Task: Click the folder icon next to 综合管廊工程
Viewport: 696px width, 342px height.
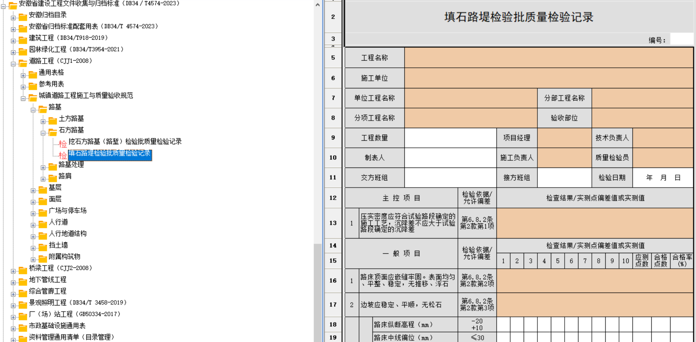Action: 23,292
